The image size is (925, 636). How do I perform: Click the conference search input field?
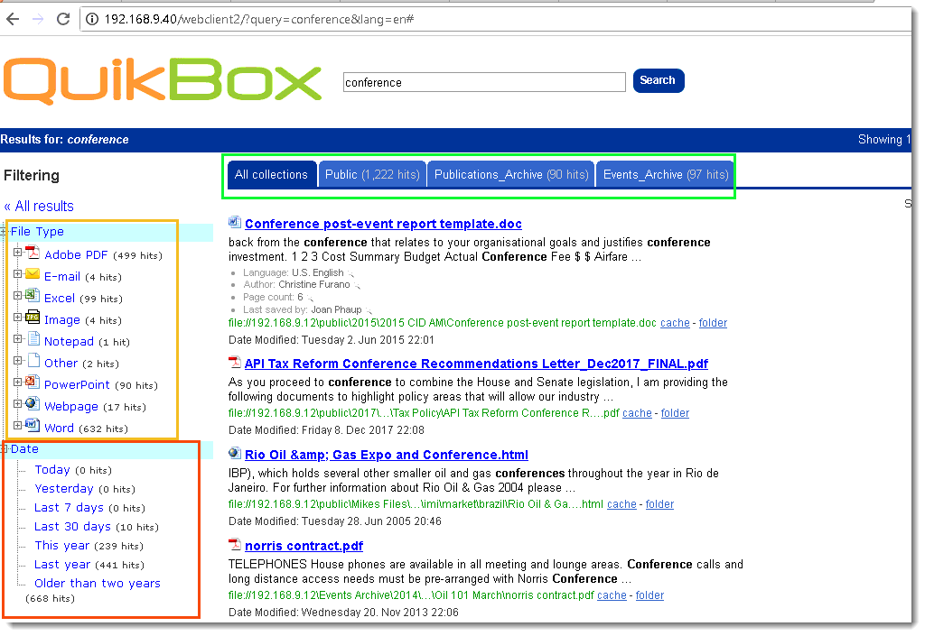pos(484,82)
